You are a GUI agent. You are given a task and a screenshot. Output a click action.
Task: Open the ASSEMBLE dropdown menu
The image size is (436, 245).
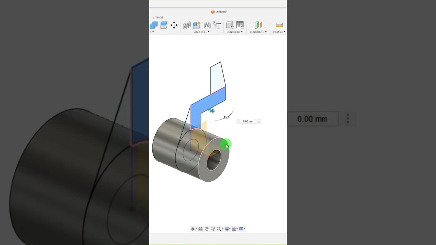coord(202,32)
